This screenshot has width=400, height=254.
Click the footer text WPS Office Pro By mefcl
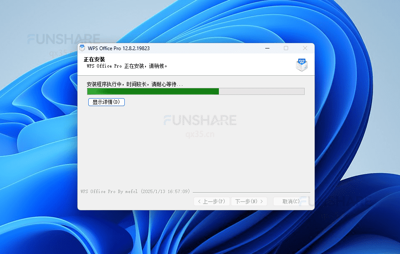(x=109, y=191)
